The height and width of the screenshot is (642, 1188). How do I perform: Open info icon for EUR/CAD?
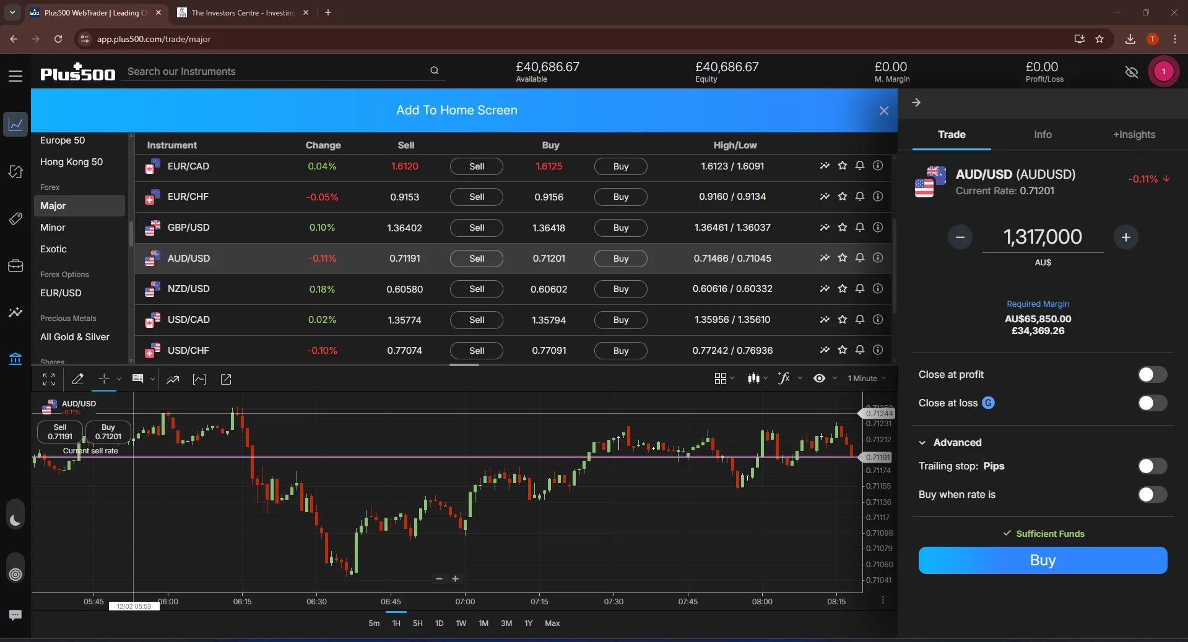pos(878,166)
